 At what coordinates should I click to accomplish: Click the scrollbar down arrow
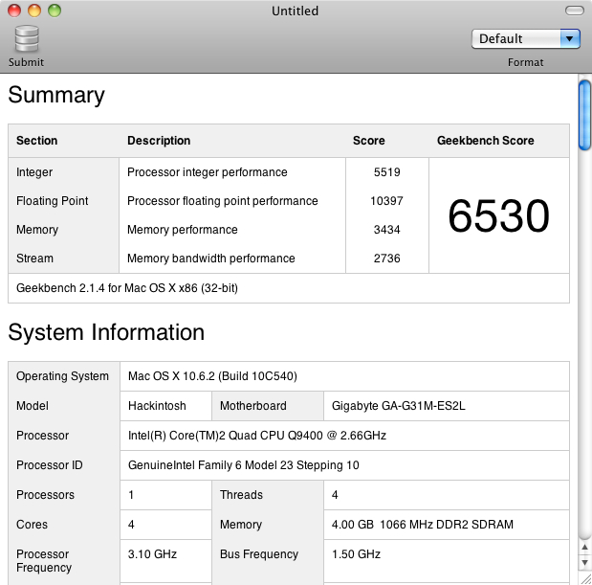pyautogui.click(x=584, y=563)
